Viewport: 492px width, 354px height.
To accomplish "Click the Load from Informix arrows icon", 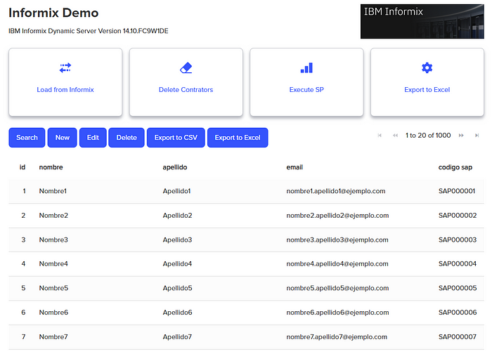I will click(65, 68).
